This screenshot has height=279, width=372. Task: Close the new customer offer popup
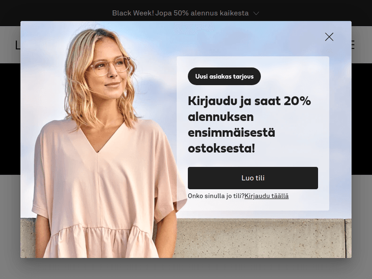[329, 37]
